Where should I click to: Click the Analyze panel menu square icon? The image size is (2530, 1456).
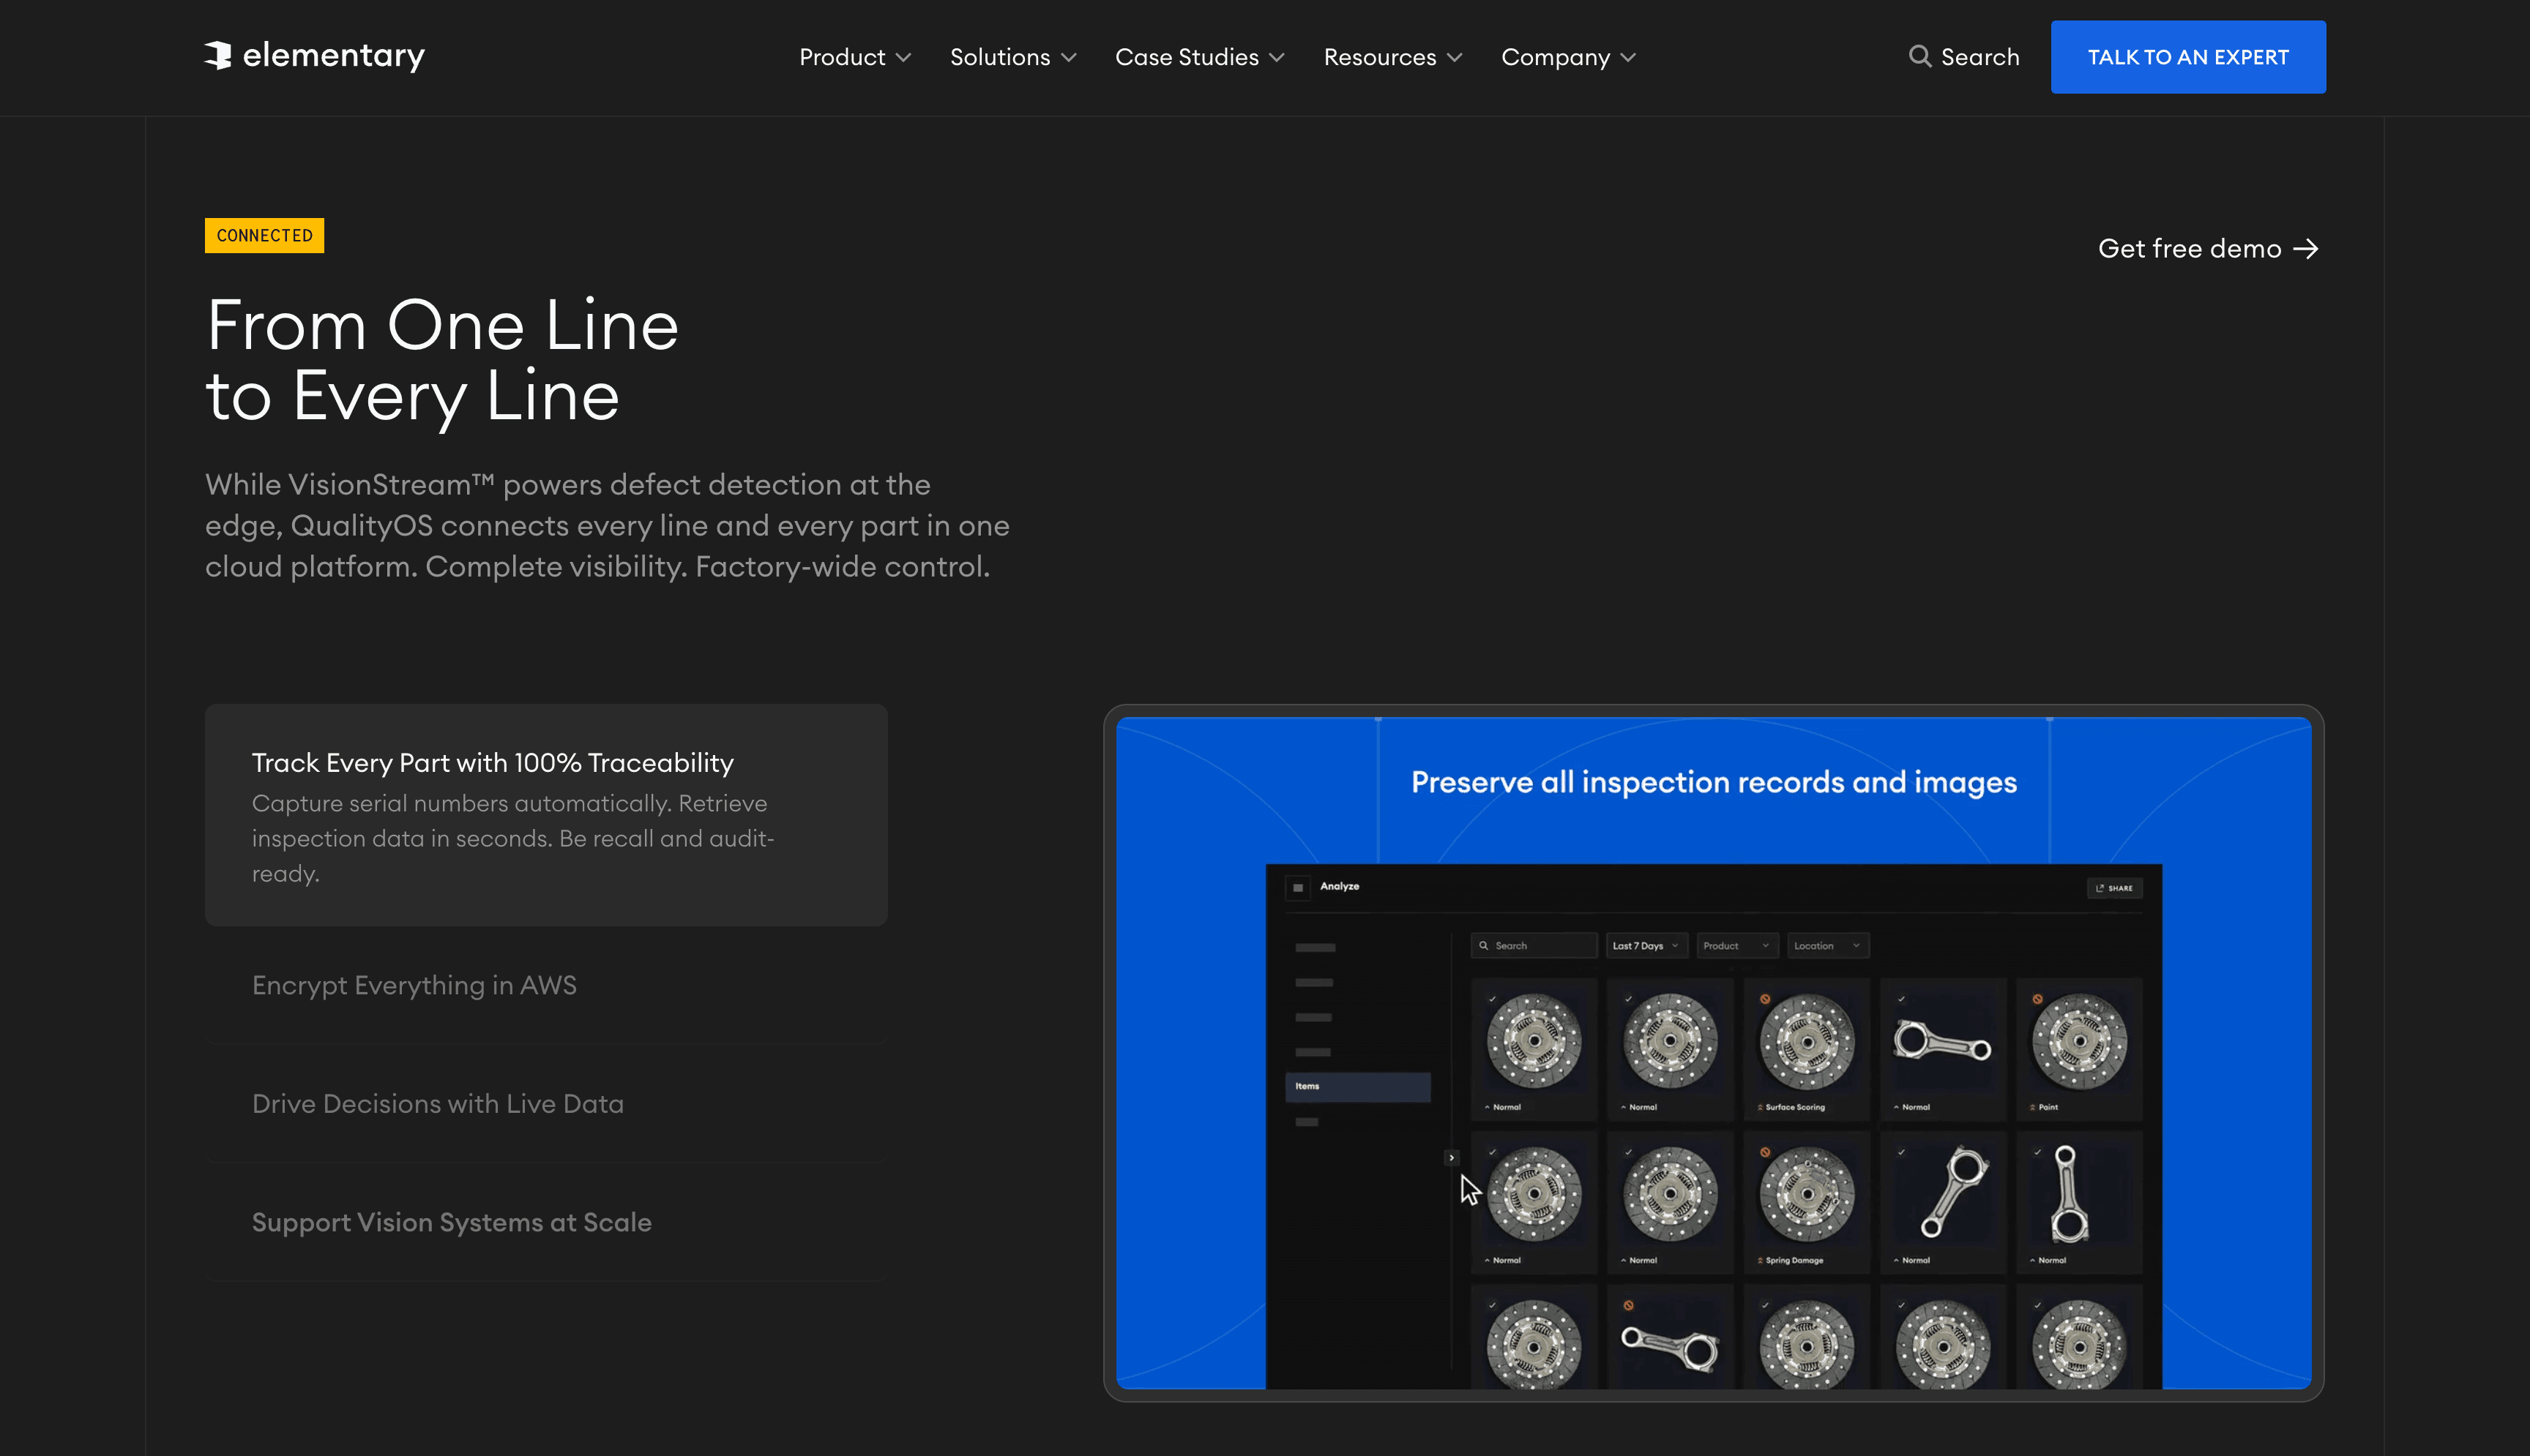coord(1297,888)
